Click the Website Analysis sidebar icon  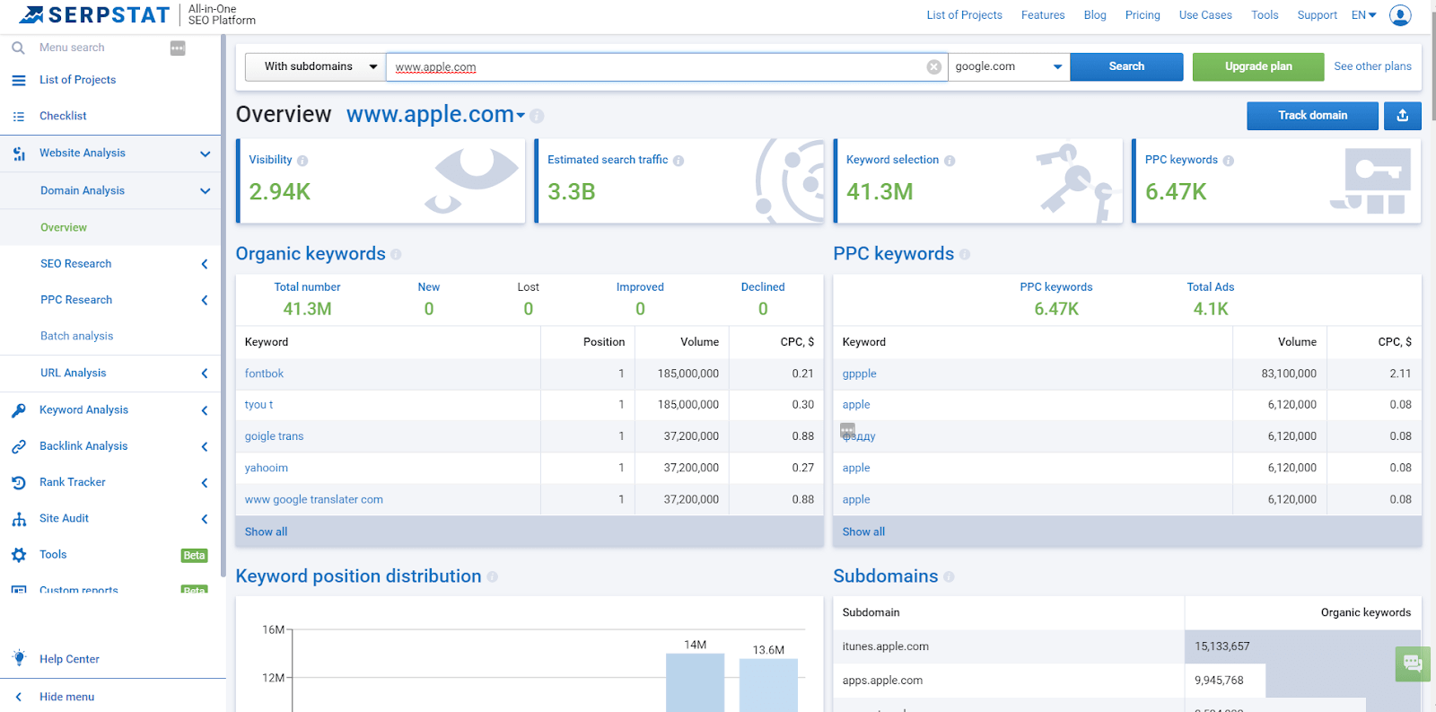[18, 154]
